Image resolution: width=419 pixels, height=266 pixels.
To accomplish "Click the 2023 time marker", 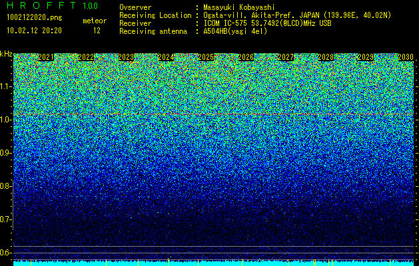I will [x=126, y=57].
